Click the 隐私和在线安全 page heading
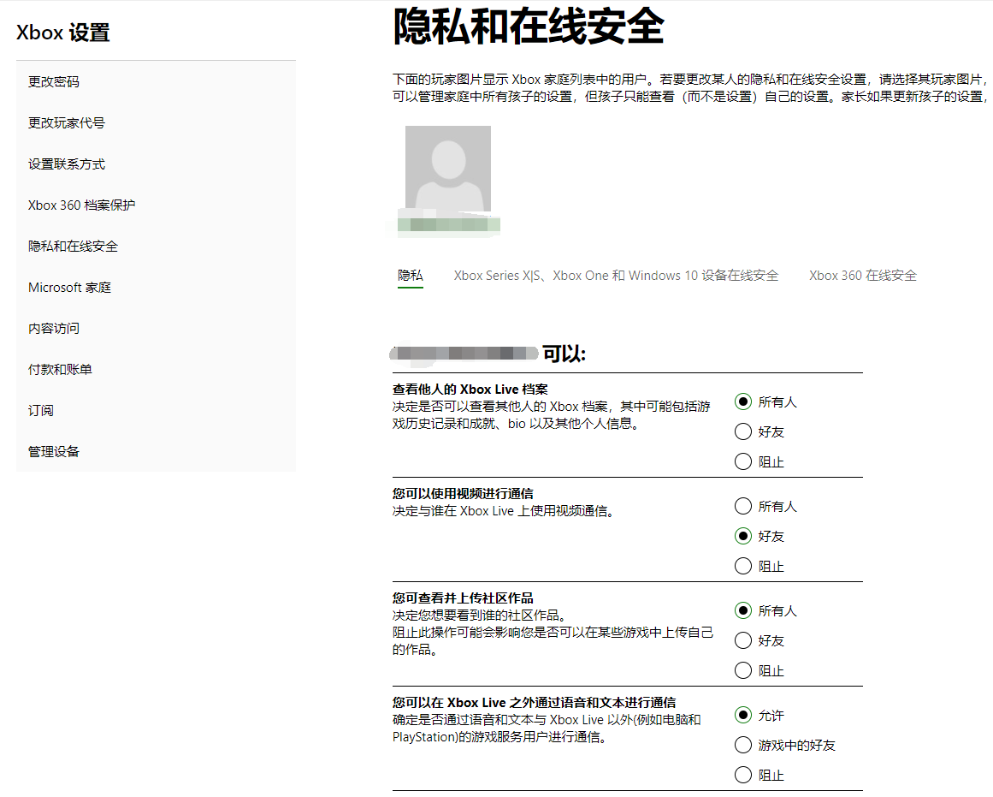 click(529, 27)
